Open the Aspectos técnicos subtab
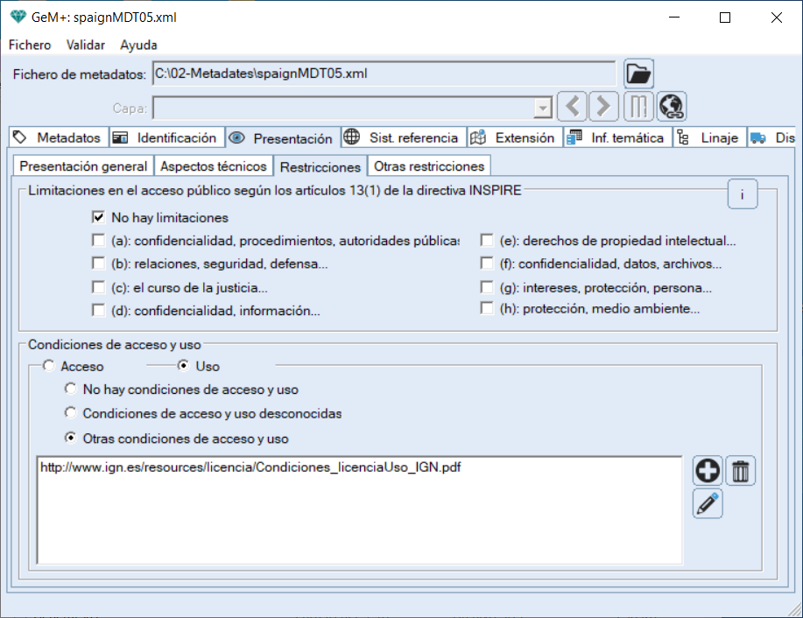Screen dimensions: 803x618 (213, 166)
